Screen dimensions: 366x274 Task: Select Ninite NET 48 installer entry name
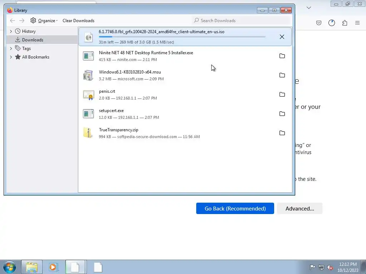point(146,53)
